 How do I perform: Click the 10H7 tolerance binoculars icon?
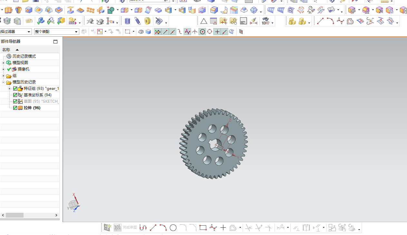[266, 21]
